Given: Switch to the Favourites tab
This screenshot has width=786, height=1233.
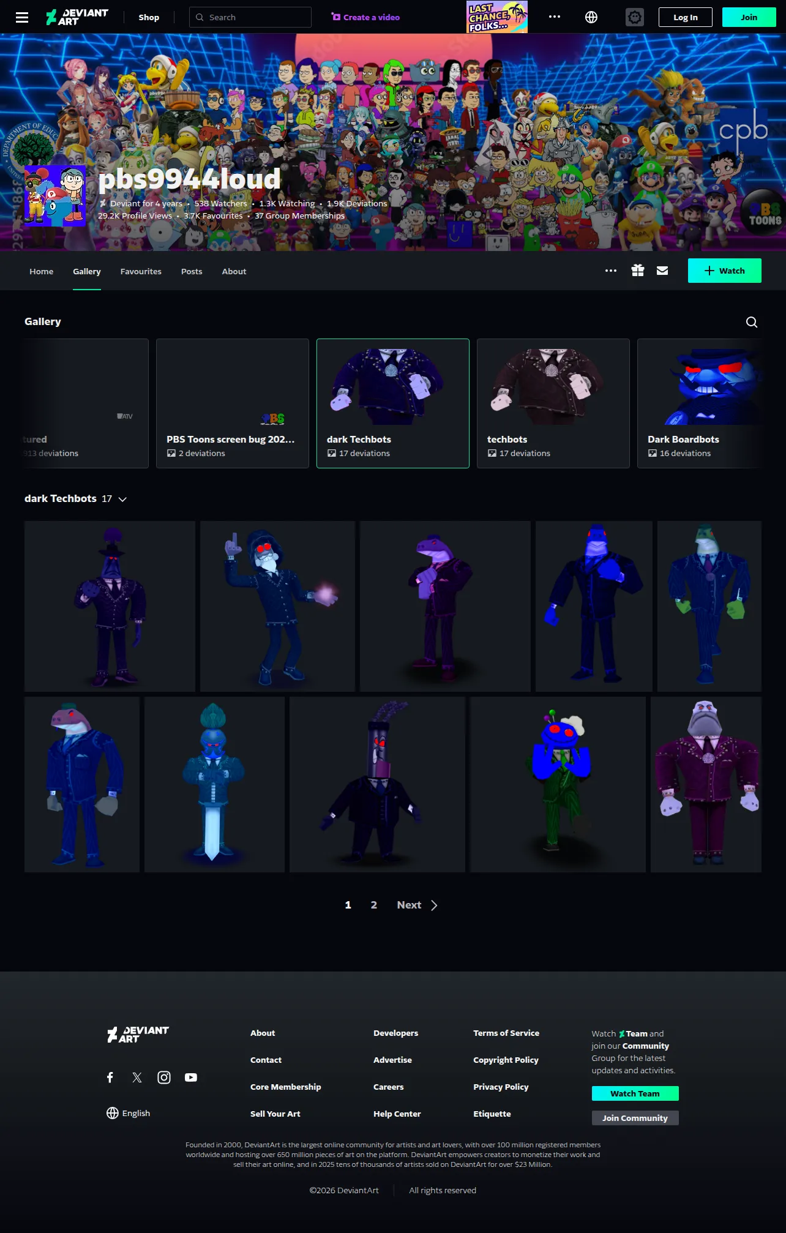Looking at the screenshot, I should click(141, 271).
